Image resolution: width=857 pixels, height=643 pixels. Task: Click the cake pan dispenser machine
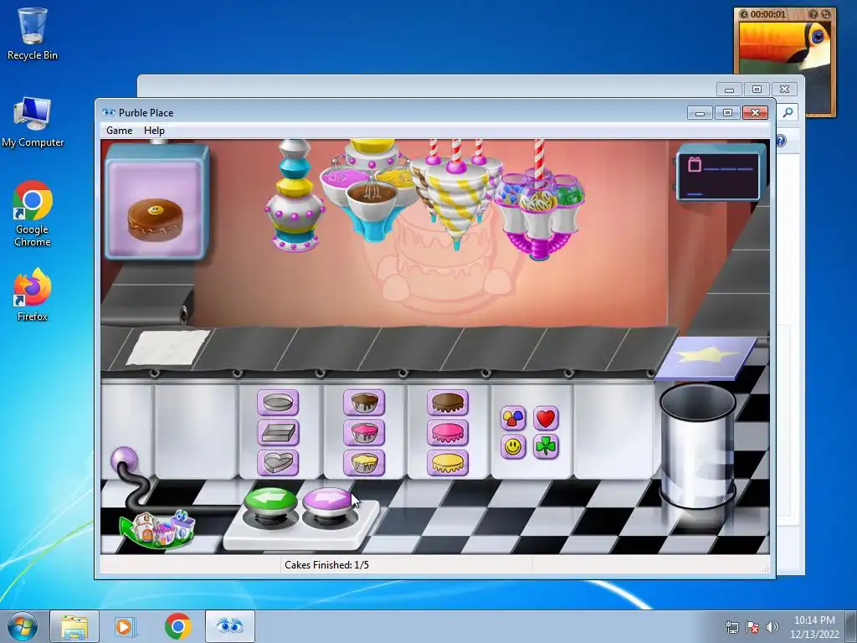[295, 196]
